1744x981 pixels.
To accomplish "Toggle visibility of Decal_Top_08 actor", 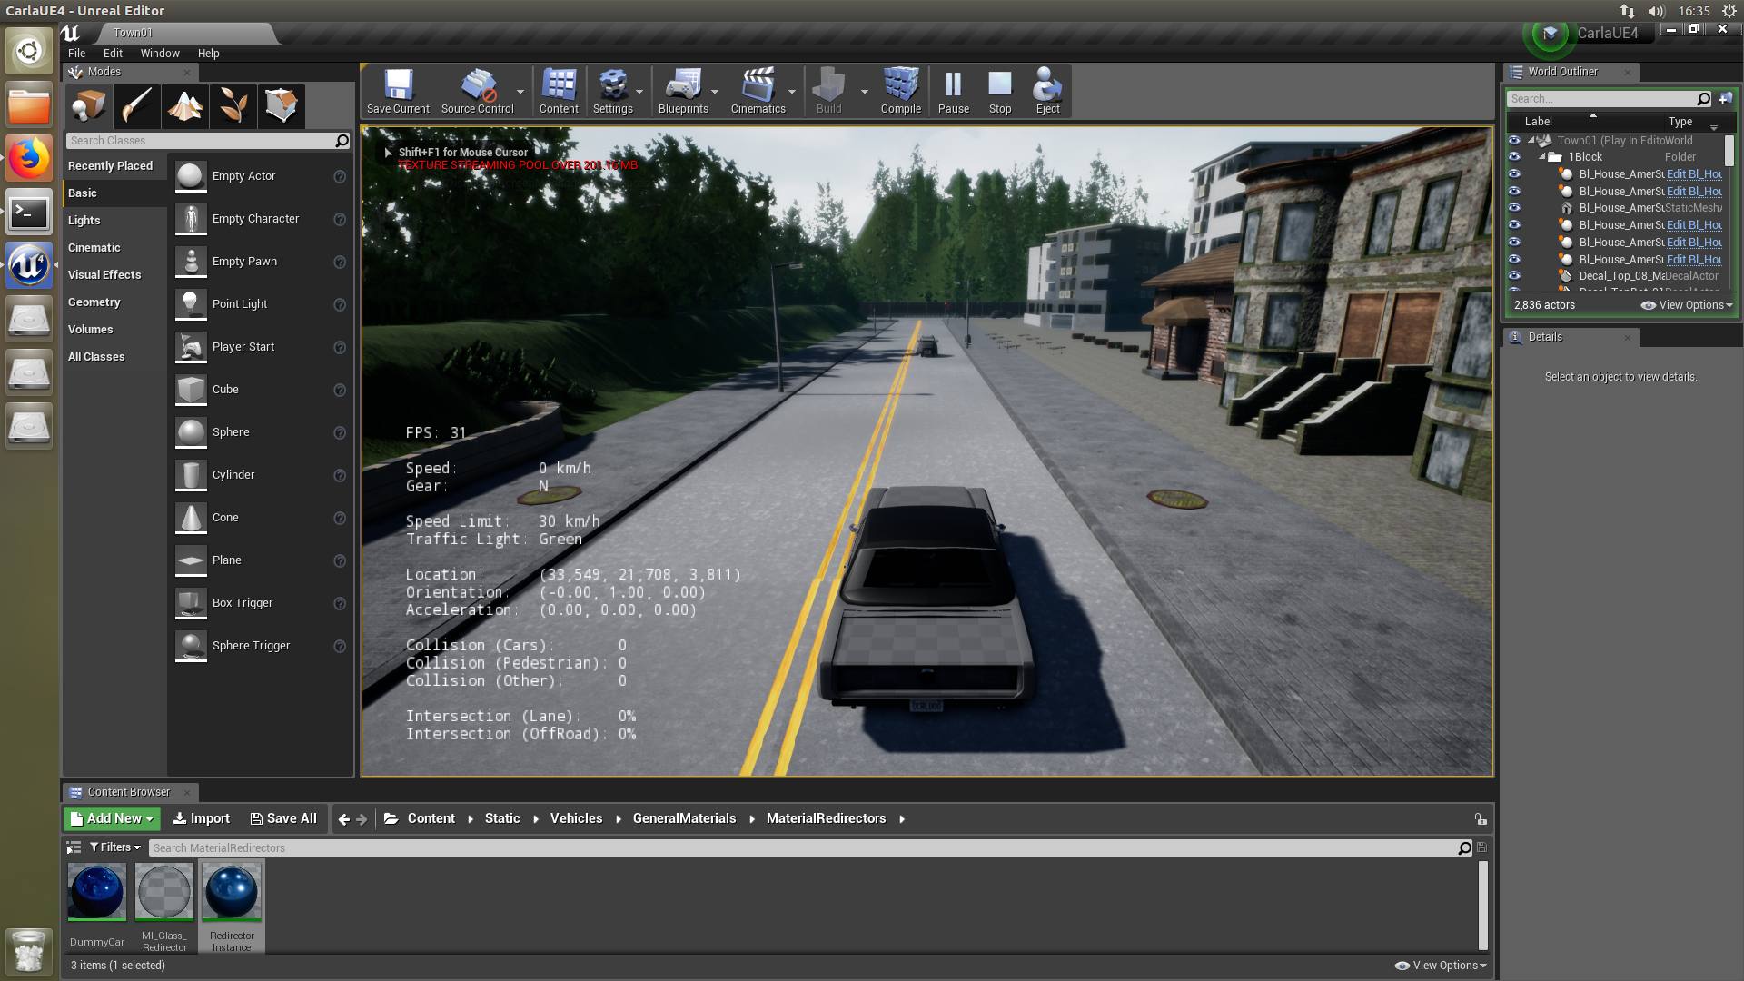I will pos(1514,276).
